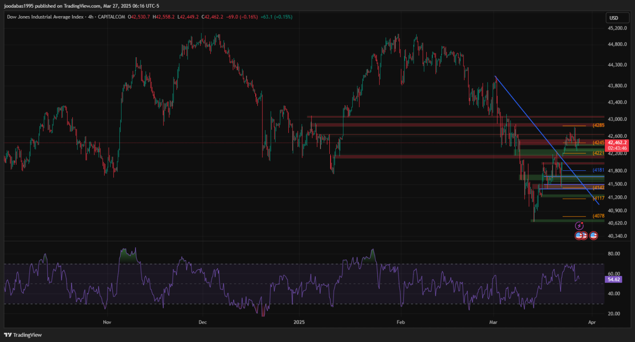Image resolution: width=635 pixels, height=342 pixels.
Task: Click the 80.00 level on RSI scale
Action: (614, 254)
